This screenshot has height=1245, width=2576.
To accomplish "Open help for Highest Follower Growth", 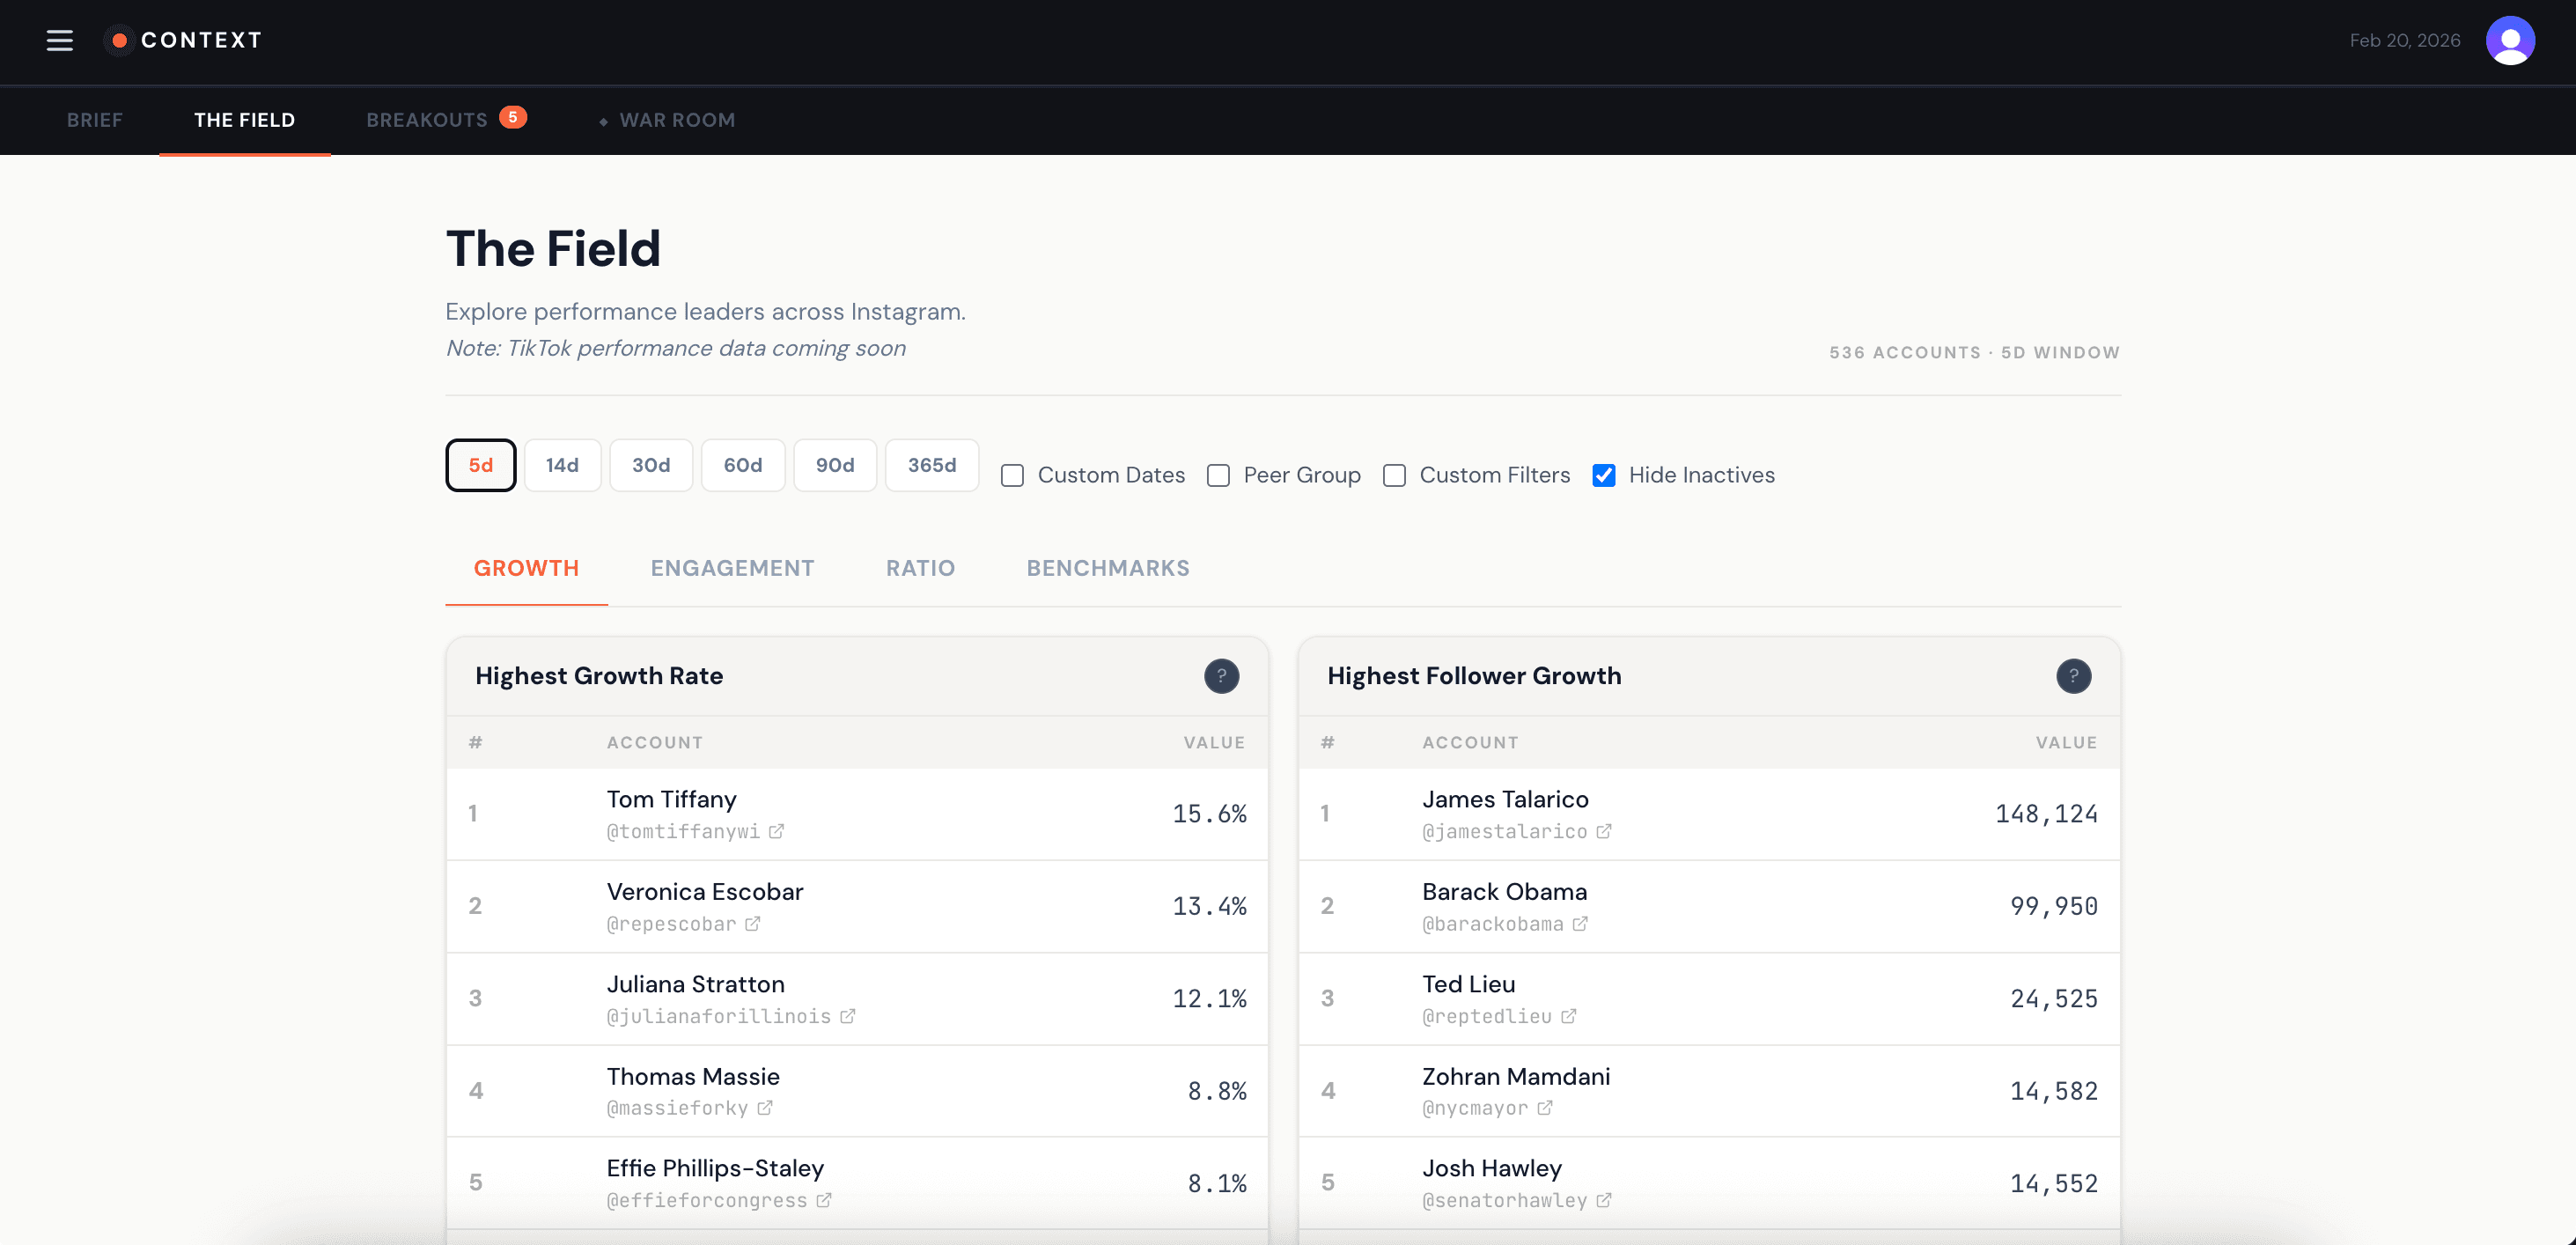I will click(x=2072, y=676).
